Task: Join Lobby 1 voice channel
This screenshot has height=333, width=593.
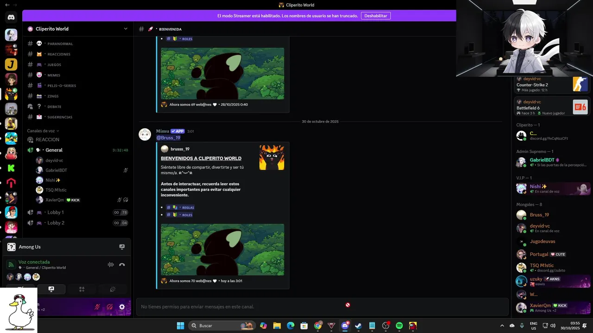Action: [x=77, y=212]
